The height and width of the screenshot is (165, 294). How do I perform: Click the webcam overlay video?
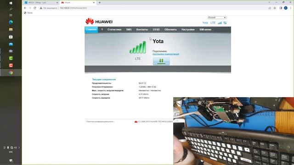pos(234,131)
